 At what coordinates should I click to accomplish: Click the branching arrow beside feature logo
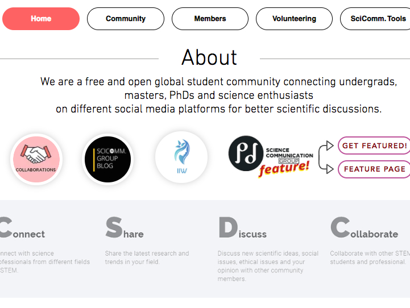click(326, 157)
